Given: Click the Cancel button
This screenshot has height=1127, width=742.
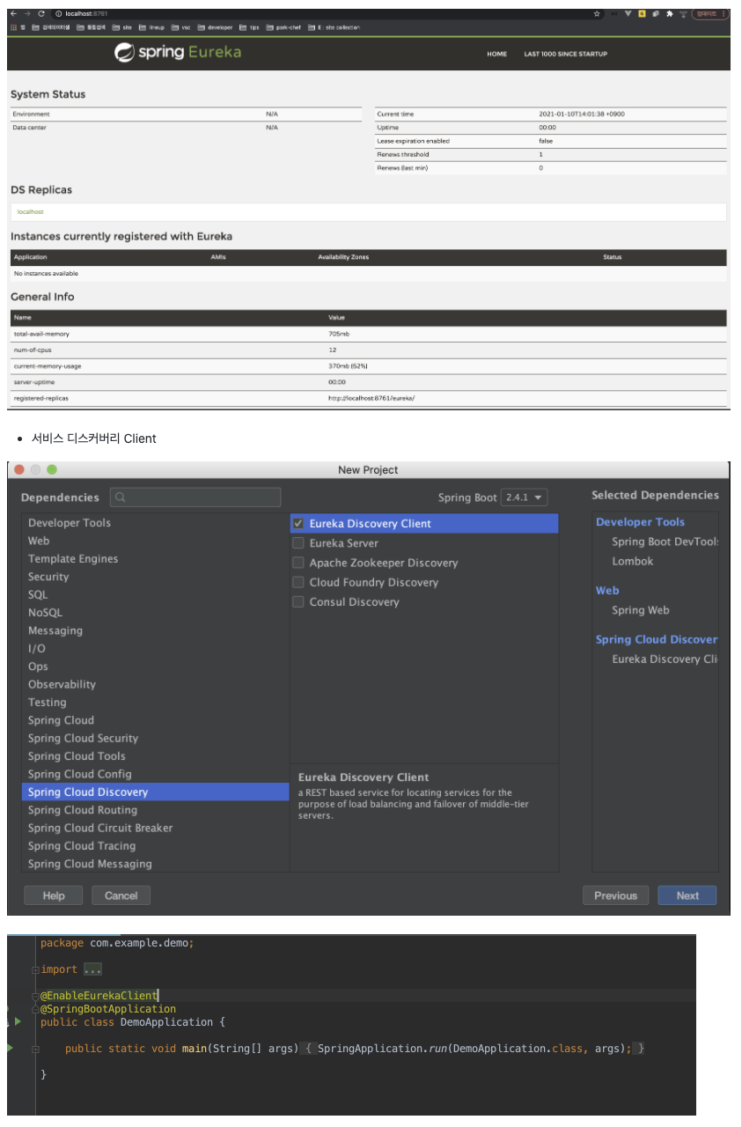Looking at the screenshot, I should click(121, 895).
